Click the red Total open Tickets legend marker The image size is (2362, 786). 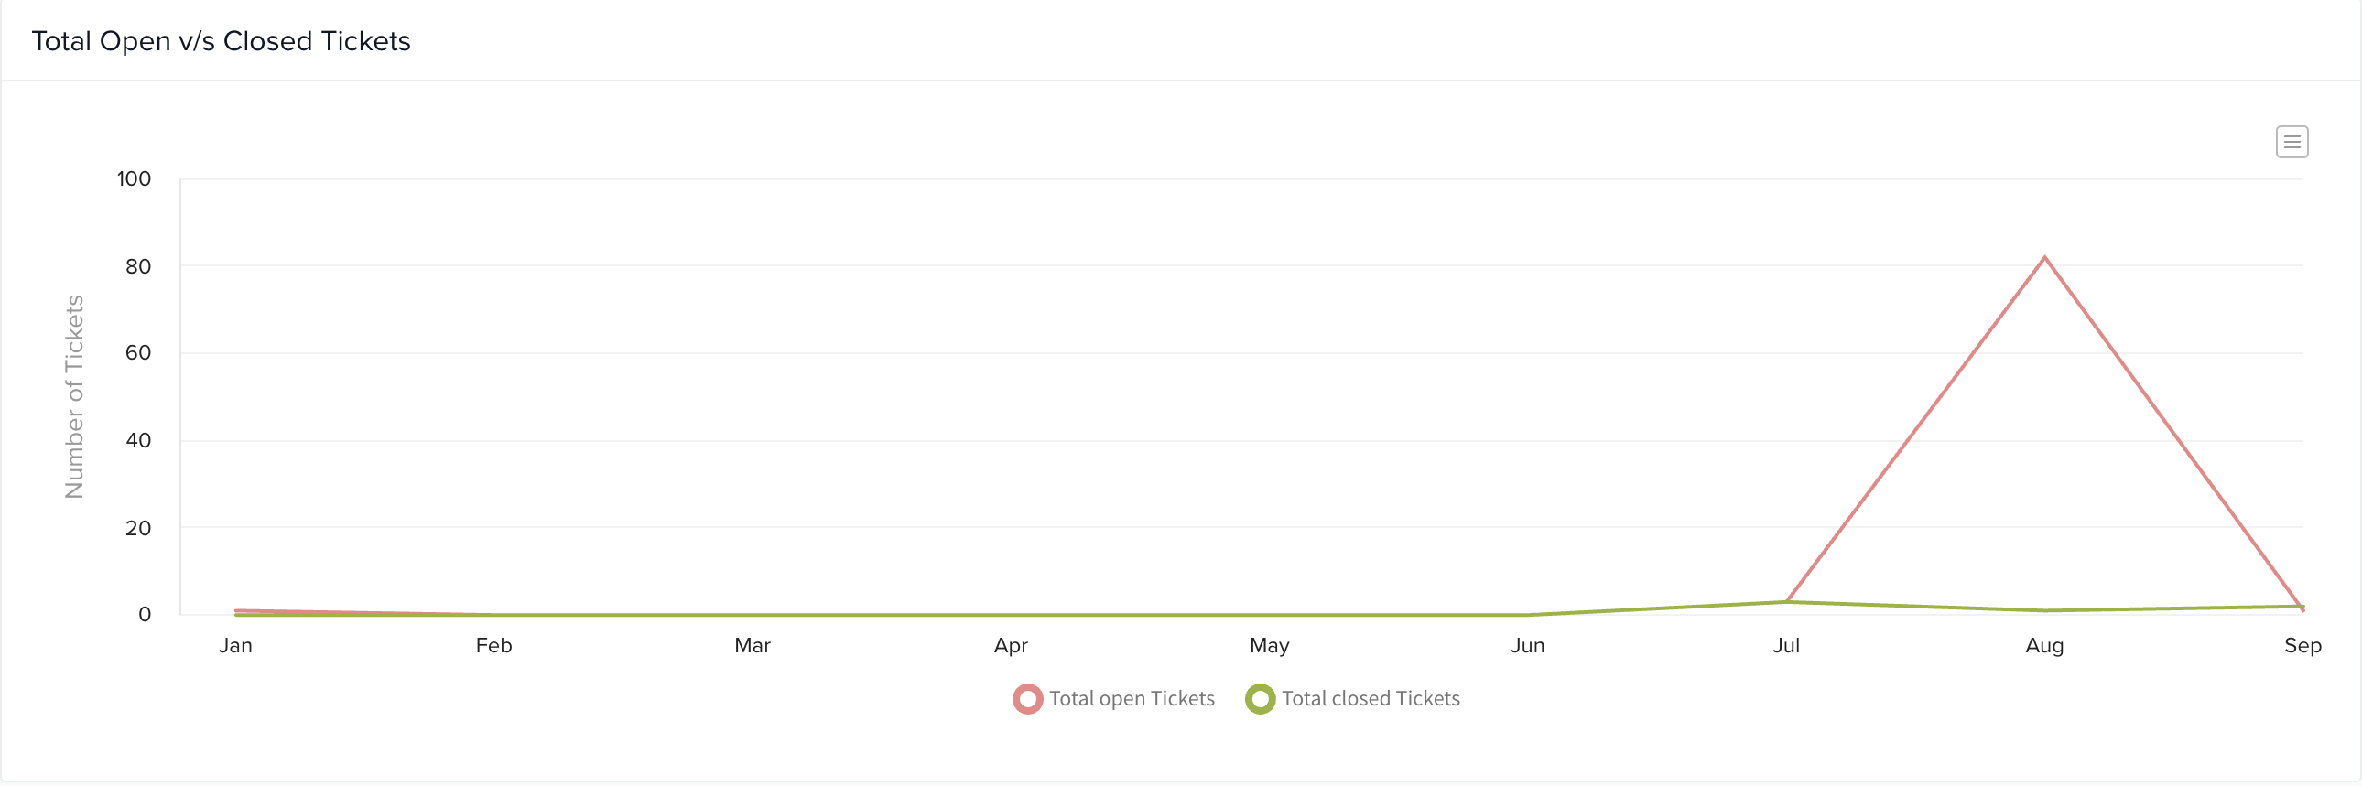pos(1027,699)
